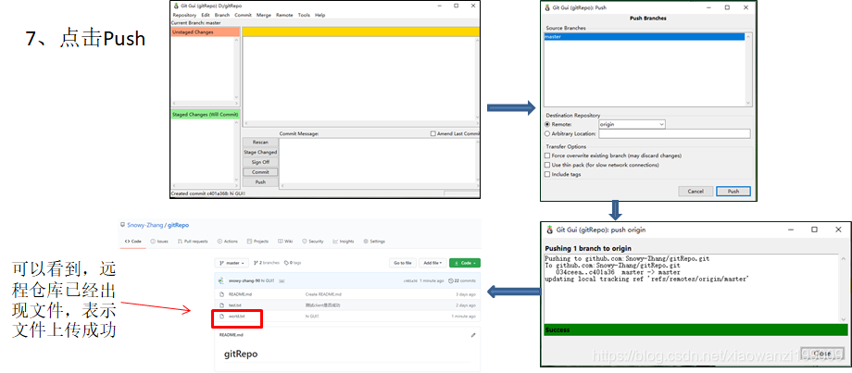
Task: Click the 22 commits history link
Action: click(462, 280)
